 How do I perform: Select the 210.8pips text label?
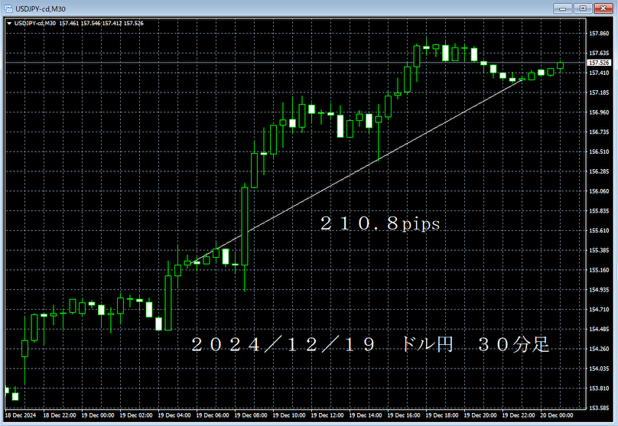coord(380,223)
